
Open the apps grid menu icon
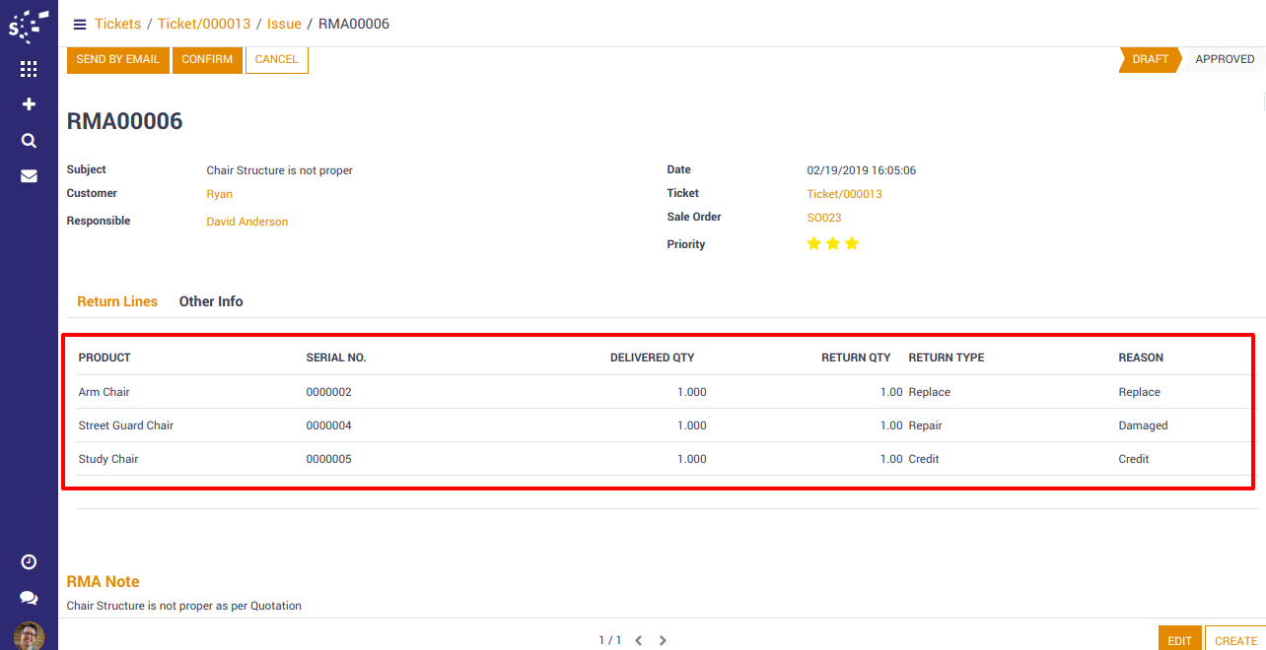(x=29, y=69)
